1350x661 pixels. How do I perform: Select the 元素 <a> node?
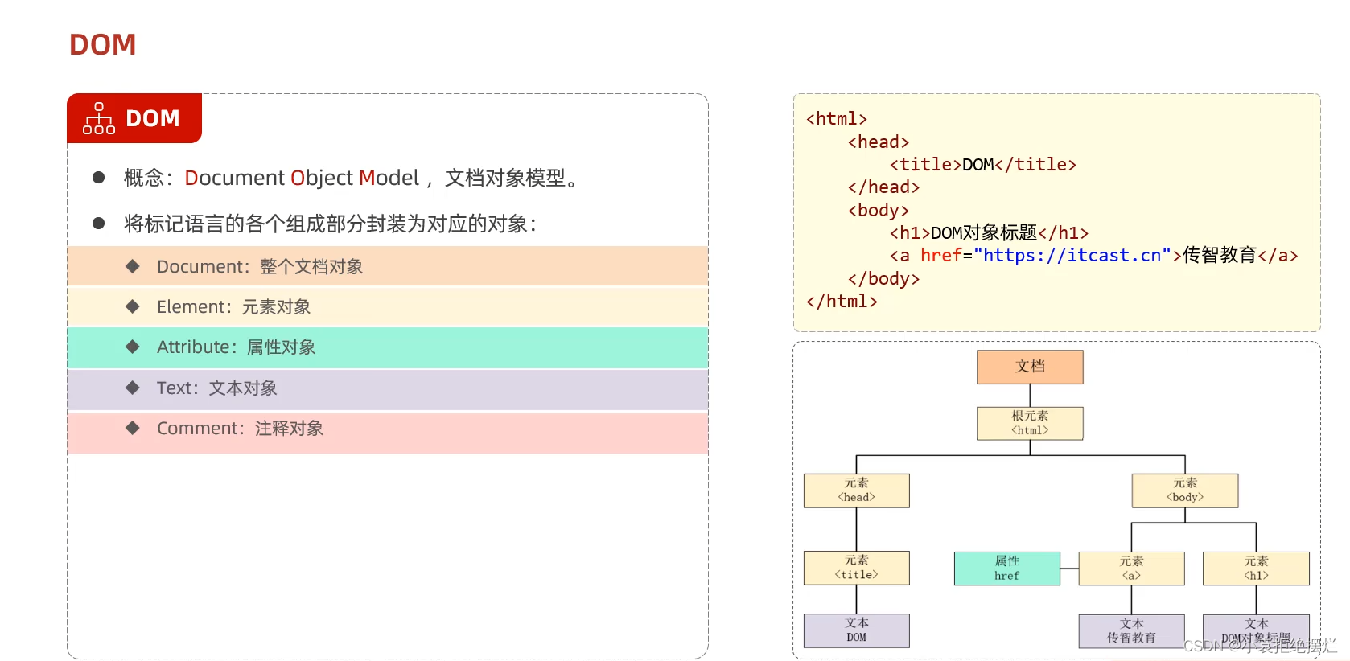coord(1131,569)
